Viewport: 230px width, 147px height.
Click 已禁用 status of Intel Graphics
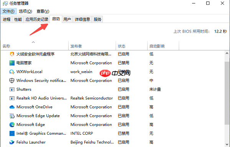coord(123,133)
